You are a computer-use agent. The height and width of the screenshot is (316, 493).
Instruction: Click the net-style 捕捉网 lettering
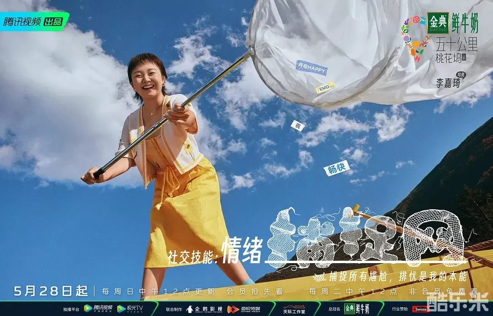[366, 238]
